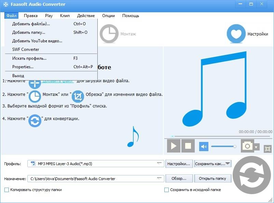The height and width of the screenshot is (203, 274).
Task: Open Properties... from the menu
Action: coord(51,67)
